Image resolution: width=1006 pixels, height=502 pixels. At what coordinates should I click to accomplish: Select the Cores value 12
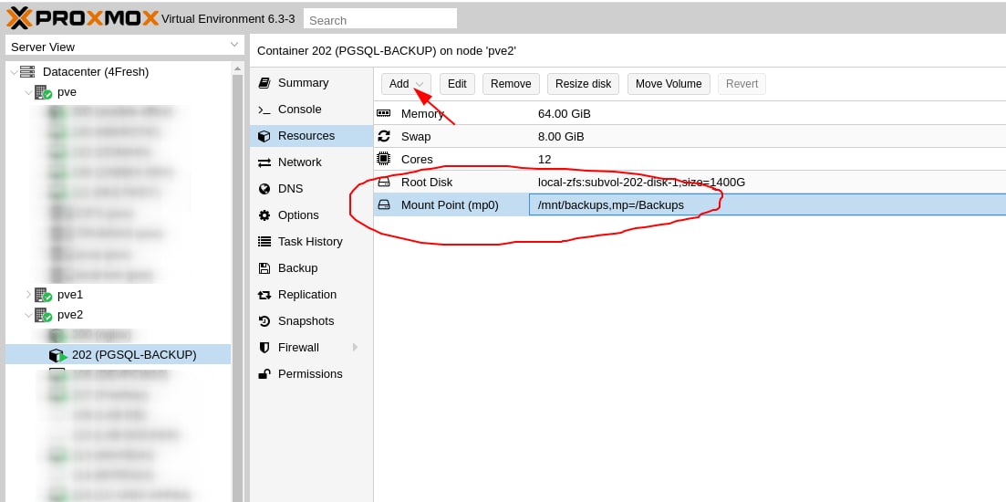(544, 159)
